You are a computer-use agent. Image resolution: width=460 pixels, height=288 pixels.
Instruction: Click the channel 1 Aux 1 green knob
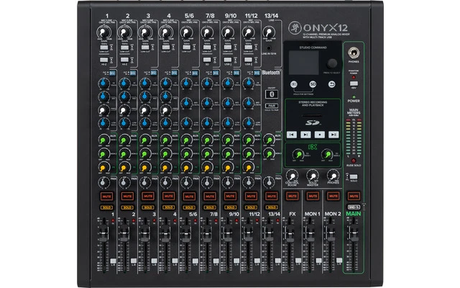pyautogui.click(x=103, y=140)
